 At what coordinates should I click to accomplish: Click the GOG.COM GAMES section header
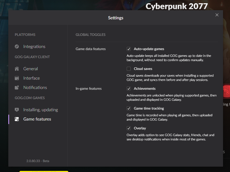point(30,98)
